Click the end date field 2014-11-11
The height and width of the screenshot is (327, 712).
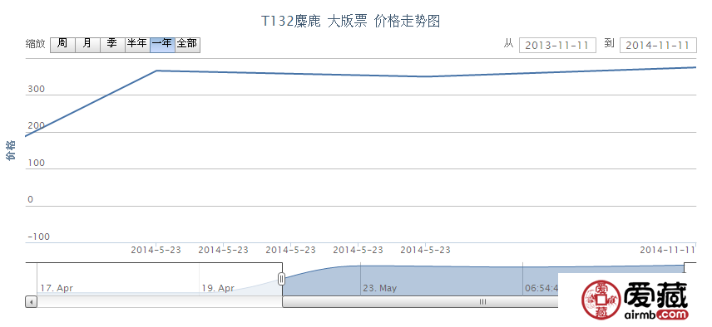pyautogui.click(x=658, y=46)
